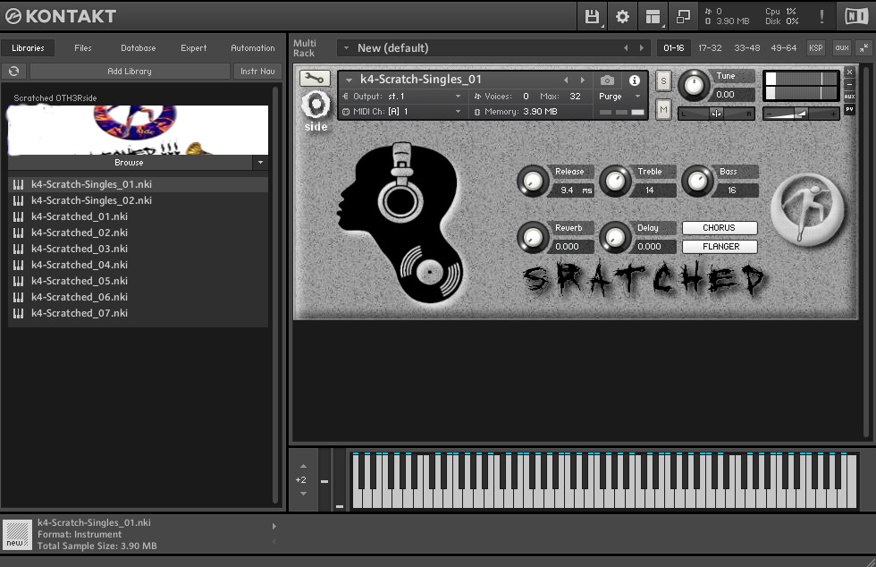The width and height of the screenshot is (876, 567).
Task: Toggle the Instr Nav pane
Action: (257, 71)
